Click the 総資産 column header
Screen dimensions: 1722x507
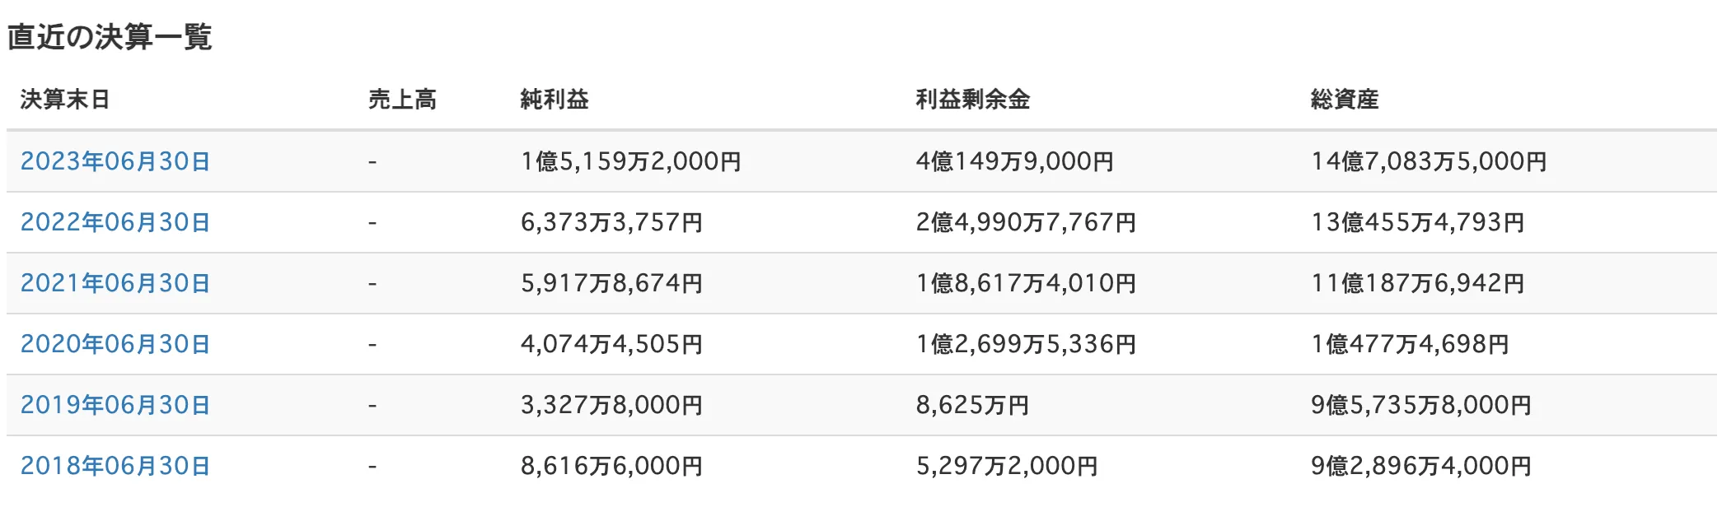(1345, 100)
